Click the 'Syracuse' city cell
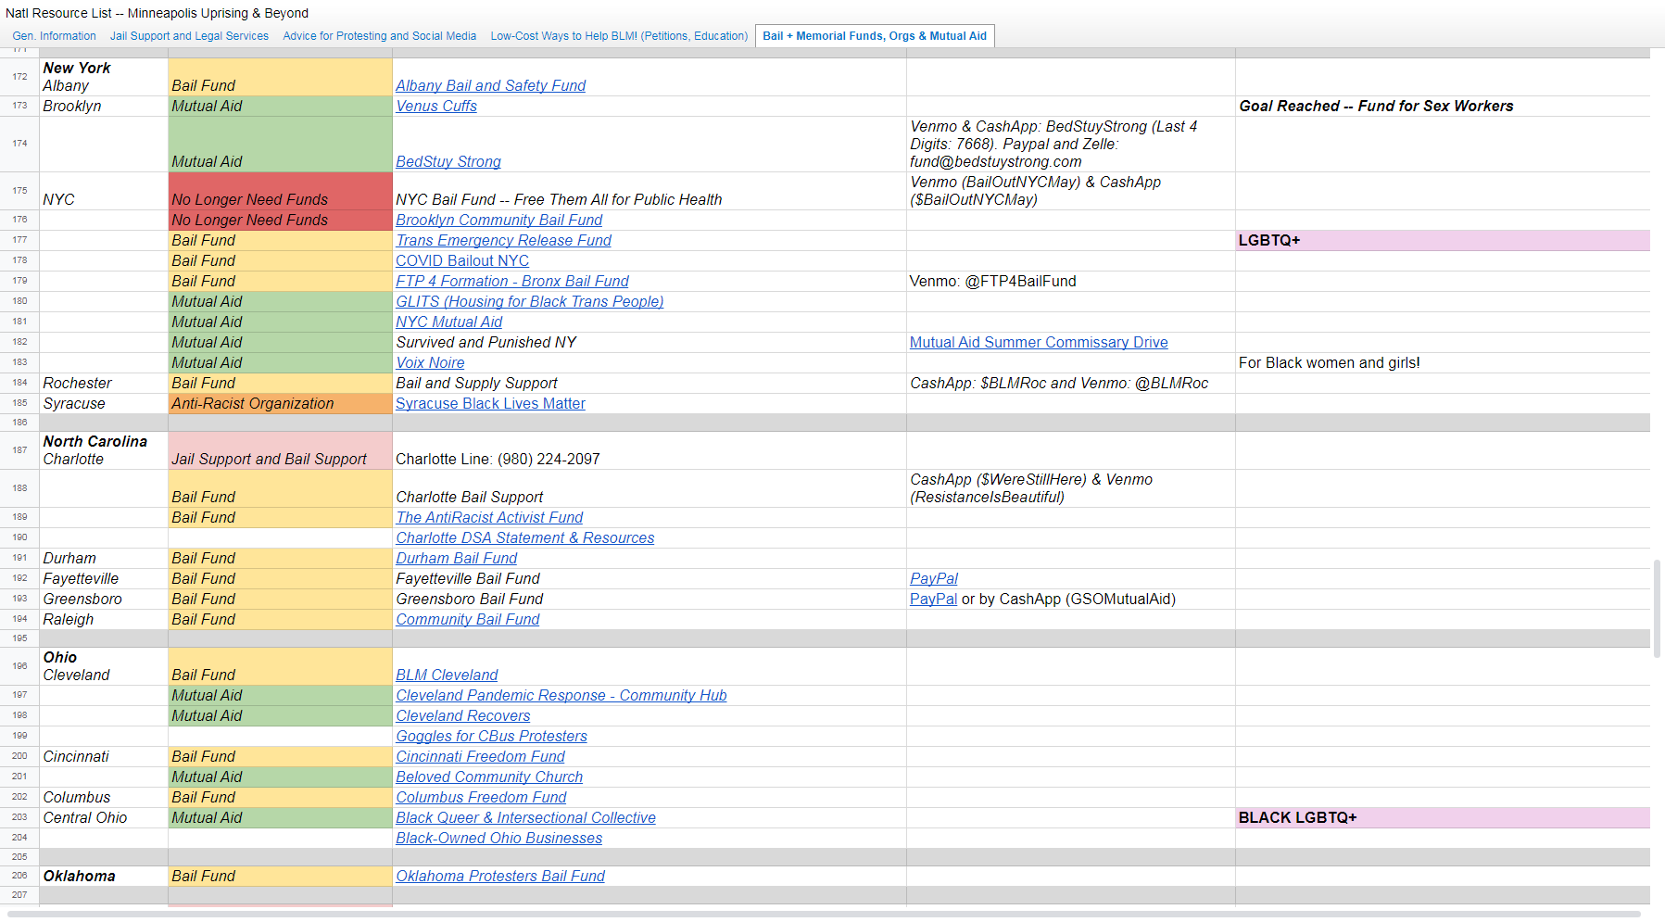This screenshot has height=922, width=1665. pos(104,404)
